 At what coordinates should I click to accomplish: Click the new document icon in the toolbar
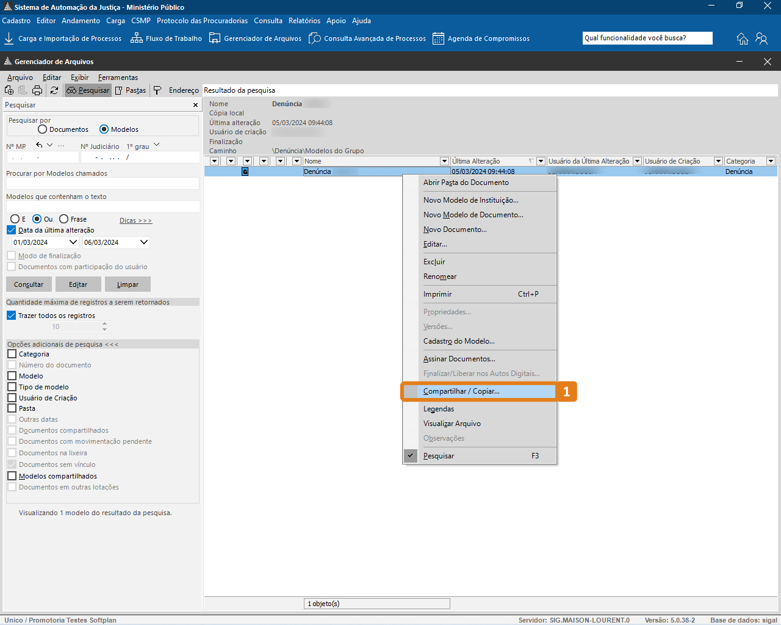pyautogui.click(x=9, y=90)
